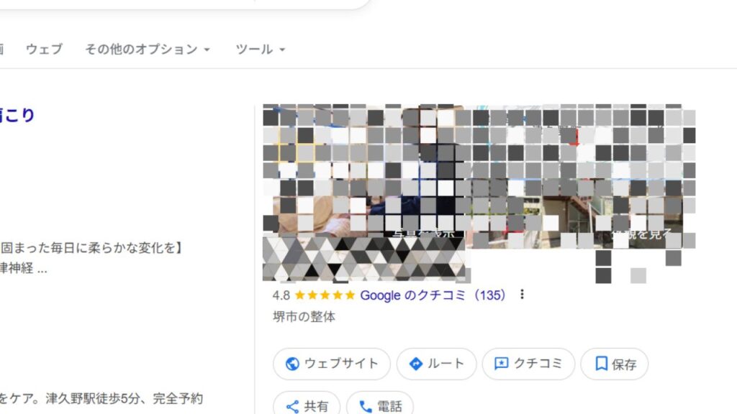This screenshot has height=414, width=737.
Task: Click the bookmark icon to save place
Action: [x=601, y=364]
